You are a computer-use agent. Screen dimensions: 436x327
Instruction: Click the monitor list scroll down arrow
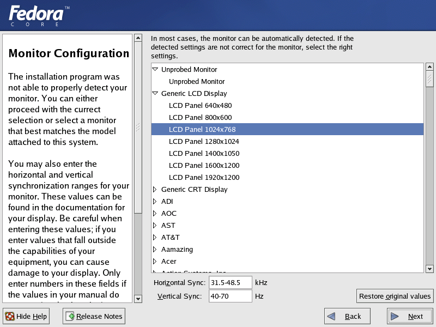tap(429, 269)
